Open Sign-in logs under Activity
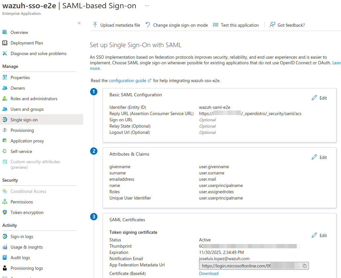Viewport: 341px width, 278px height. click(22, 236)
